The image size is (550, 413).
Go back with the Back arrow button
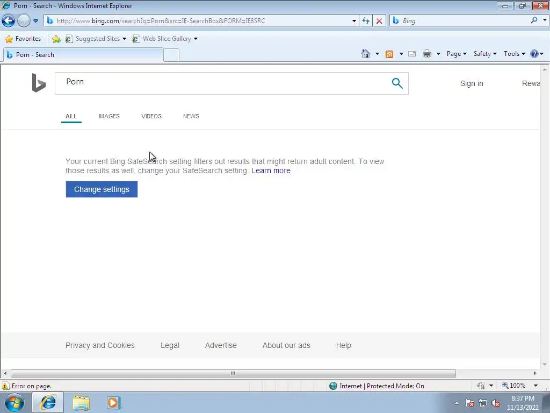(9, 21)
